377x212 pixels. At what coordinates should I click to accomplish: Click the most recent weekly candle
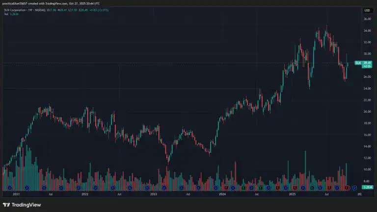[348, 64]
